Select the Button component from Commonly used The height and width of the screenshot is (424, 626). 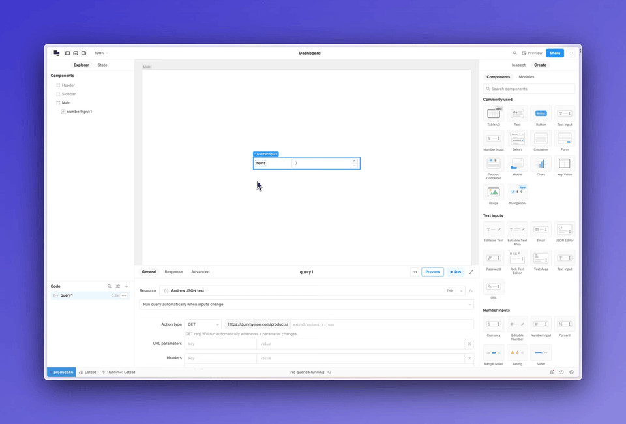coord(541,112)
